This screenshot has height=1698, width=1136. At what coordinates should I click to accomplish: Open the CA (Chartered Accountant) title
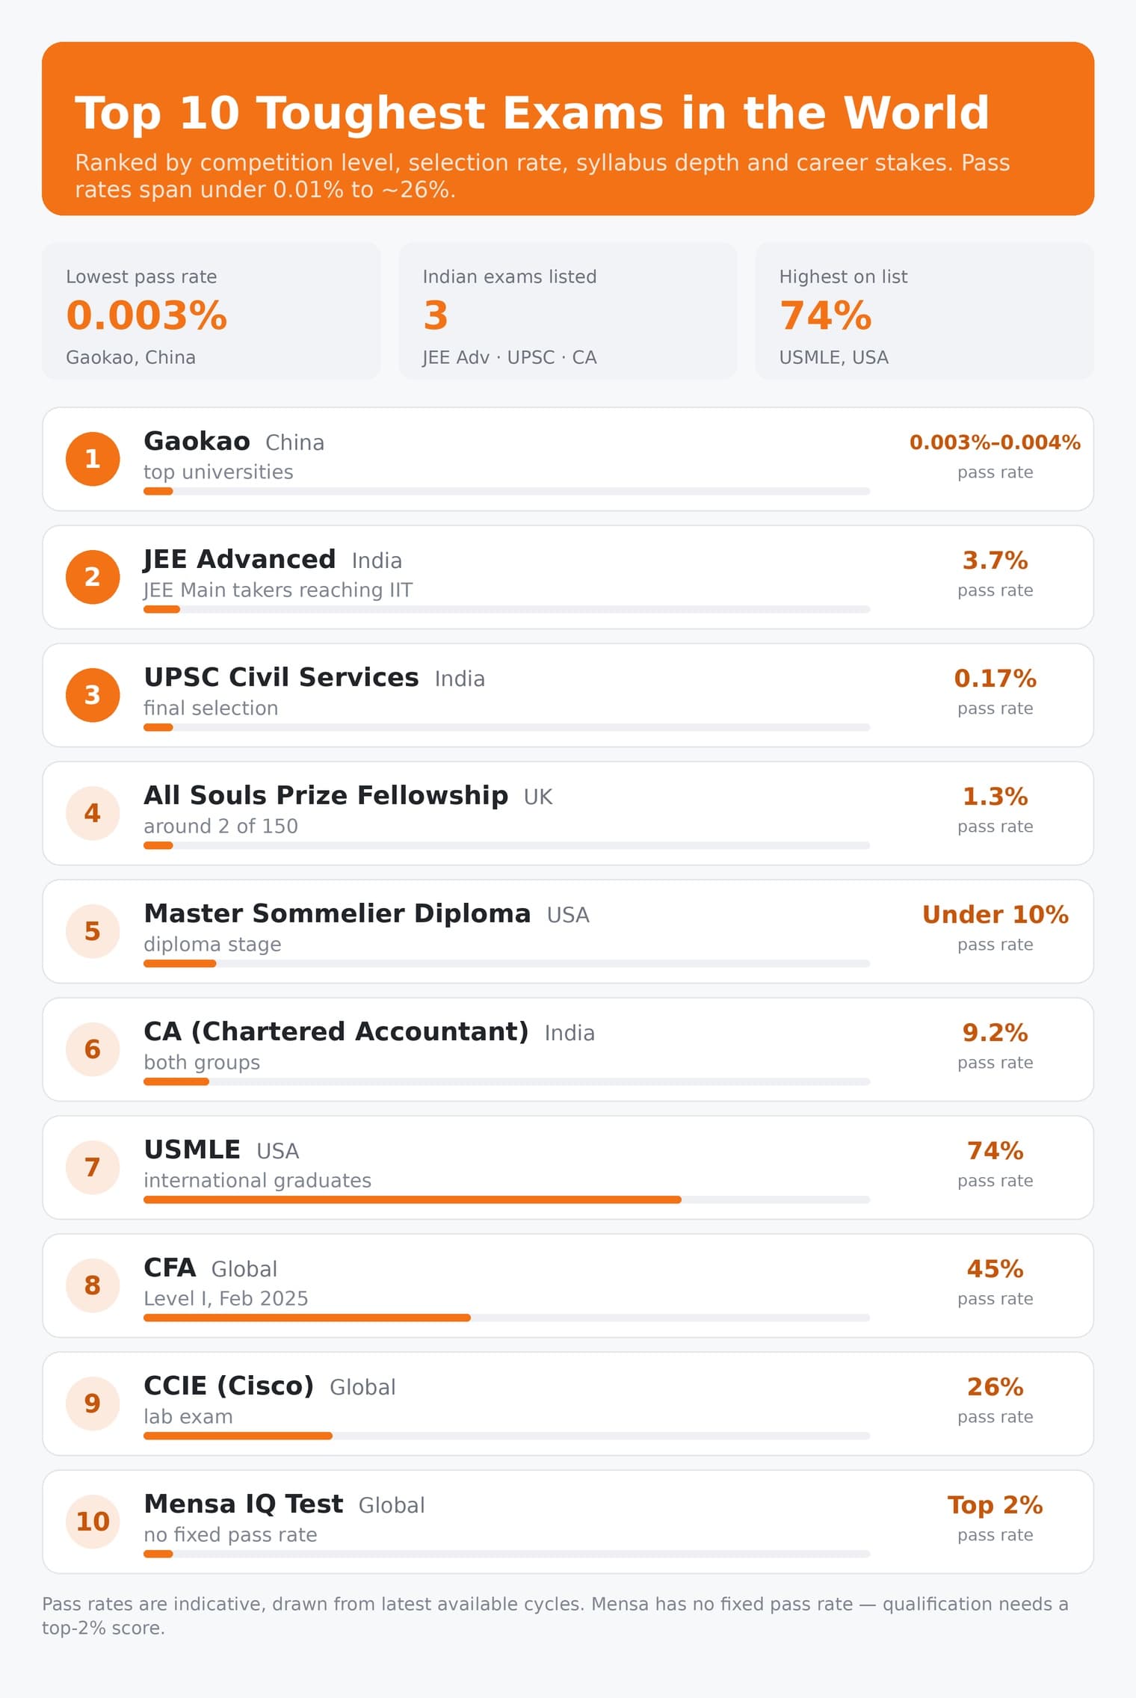click(336, 1031)
